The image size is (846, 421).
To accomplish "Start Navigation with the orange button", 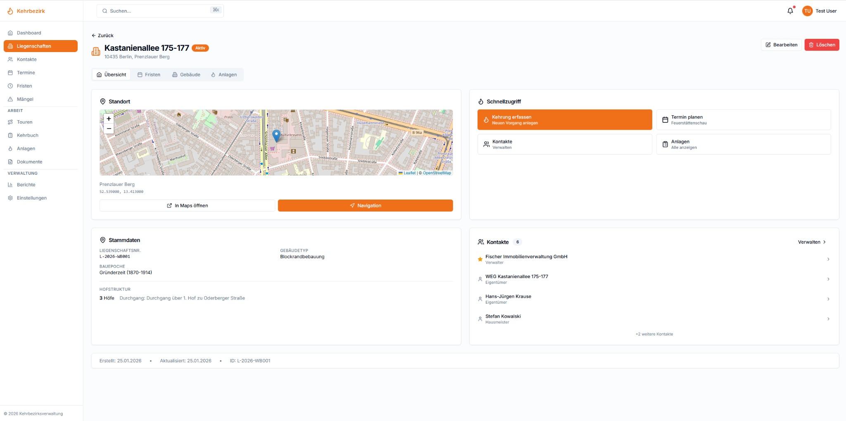I will [x=365, y=205].
